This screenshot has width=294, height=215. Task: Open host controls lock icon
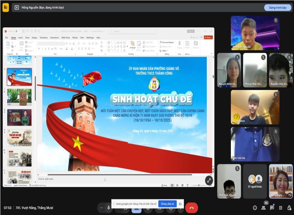click(289, 208)
